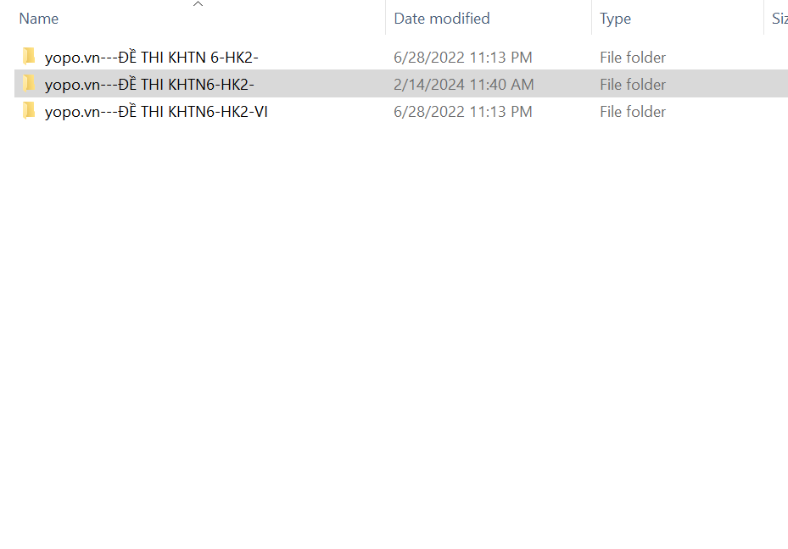The width and height of the screenshot is (788, 549).
Task: Click date modified of the top folder row
Action: click(463, 58)
